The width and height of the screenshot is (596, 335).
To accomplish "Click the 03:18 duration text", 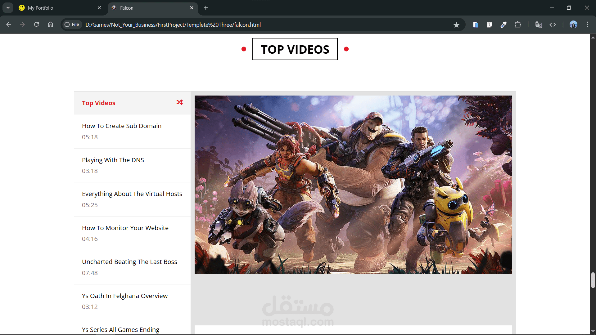I will [x=90, y=171].
